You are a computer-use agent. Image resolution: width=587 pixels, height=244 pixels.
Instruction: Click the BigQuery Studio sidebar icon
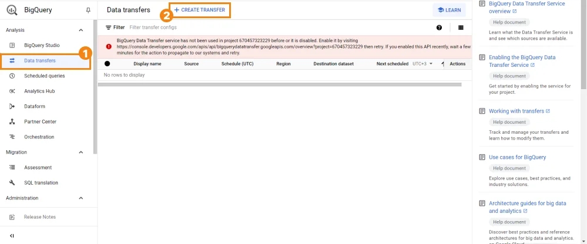[x=12, y=45]
